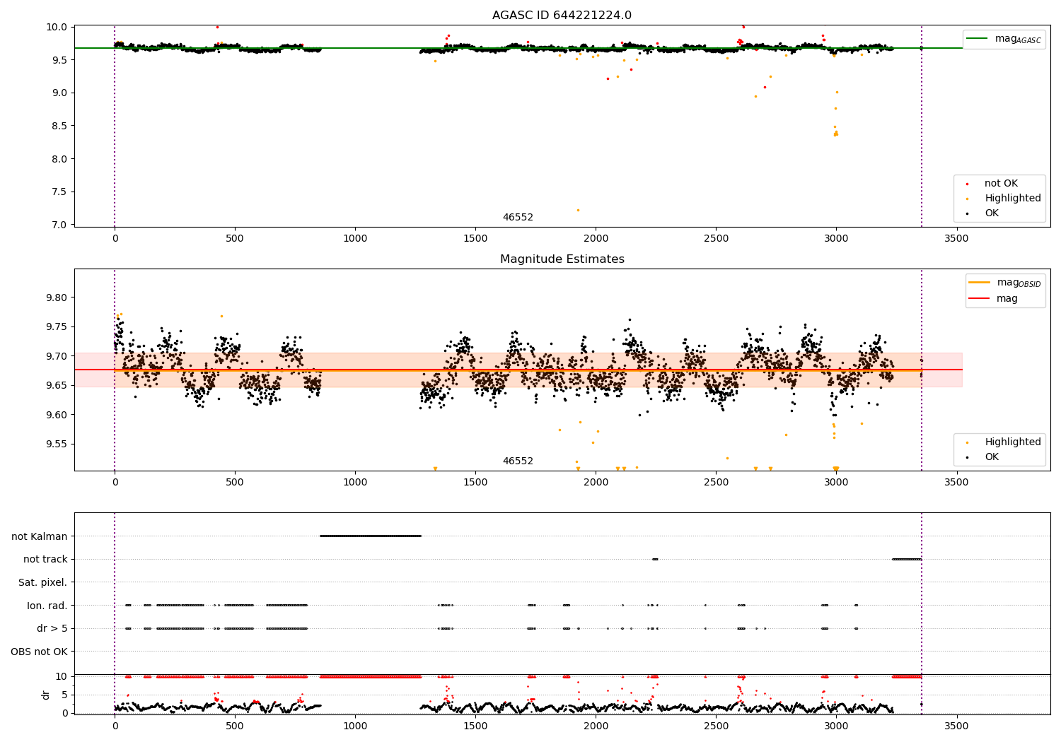Screen dimensions: 1061x742
Task: Click the 'not track' row label
Action: (x=45, y=559)
